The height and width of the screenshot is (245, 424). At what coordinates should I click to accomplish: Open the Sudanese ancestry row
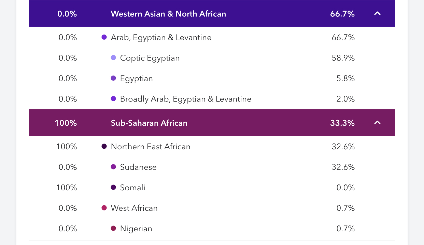click(x=138, y=167)
